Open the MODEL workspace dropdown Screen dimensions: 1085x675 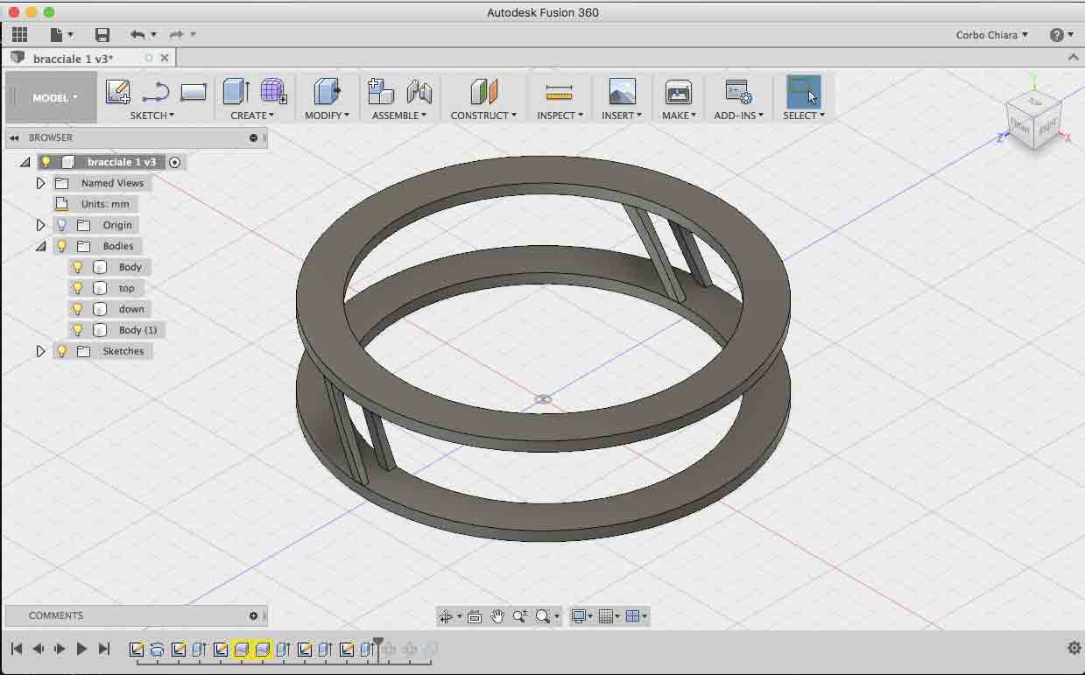[55, 98]
